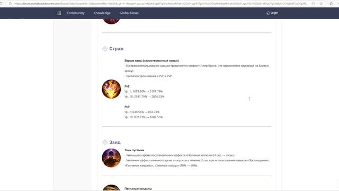Click the PvP line '640.56% → 832.73%'
Viewport: 339px width, 191px height.
[142, 112]
